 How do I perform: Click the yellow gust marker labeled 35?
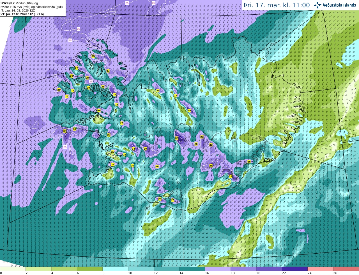pyautogui.click(x=93, y=56)
